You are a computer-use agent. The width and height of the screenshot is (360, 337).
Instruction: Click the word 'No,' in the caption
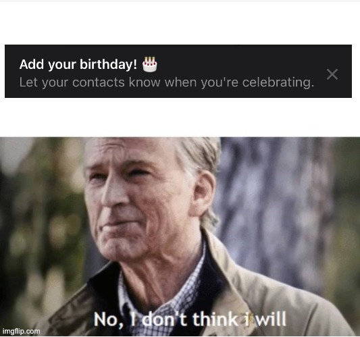point(108,319)
